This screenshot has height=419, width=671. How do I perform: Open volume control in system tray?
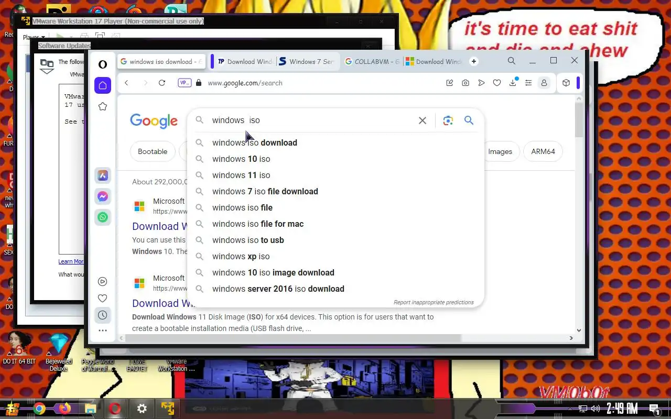coord(595,409)
